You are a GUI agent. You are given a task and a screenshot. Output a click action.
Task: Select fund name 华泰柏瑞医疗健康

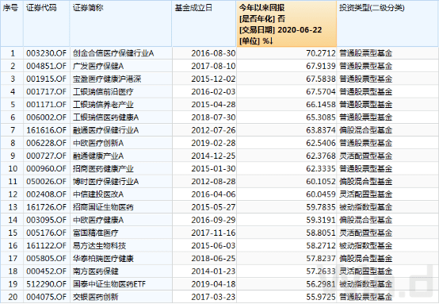[x=103, y=259]
